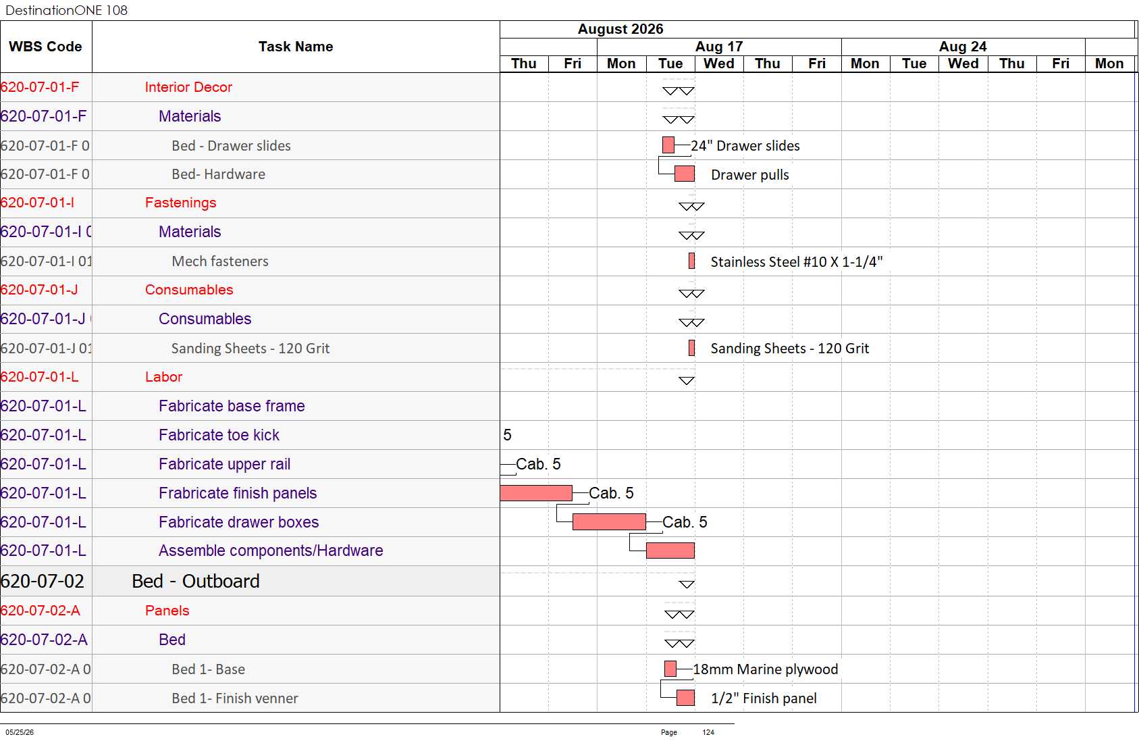1139x741 pixels.
Task: Select the Fabricate toe kick task
Action: [219, 435]
